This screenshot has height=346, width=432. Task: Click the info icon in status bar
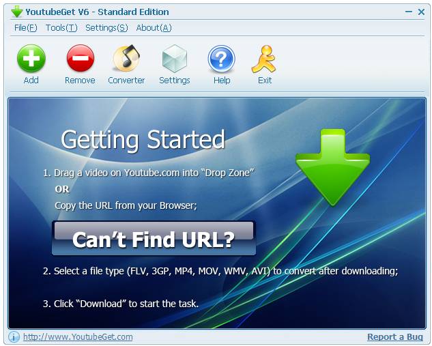(x=14, y=336)
